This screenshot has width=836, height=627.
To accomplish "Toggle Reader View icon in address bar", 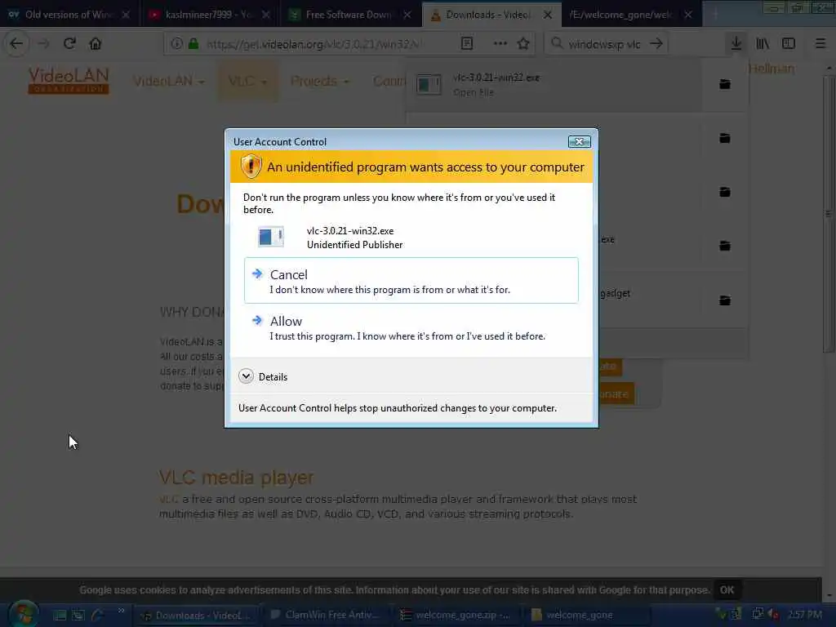I will pos(467,44).
